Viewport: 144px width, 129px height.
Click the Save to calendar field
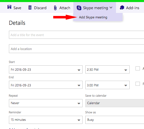(115, 103)
